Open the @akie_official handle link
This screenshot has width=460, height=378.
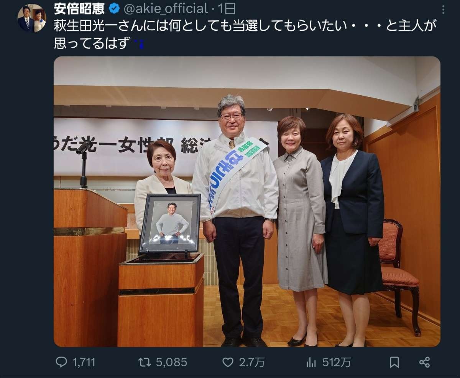pyautogui.click(x=166, y=8)
